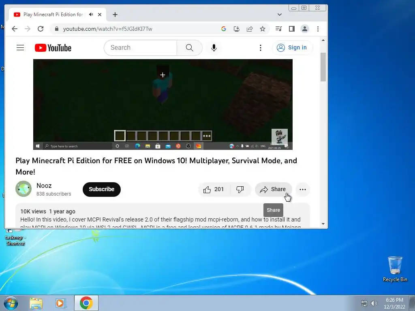The height and width of the screenshot is (311, 415).
Task: Click the video player frame
Action: 163,104
